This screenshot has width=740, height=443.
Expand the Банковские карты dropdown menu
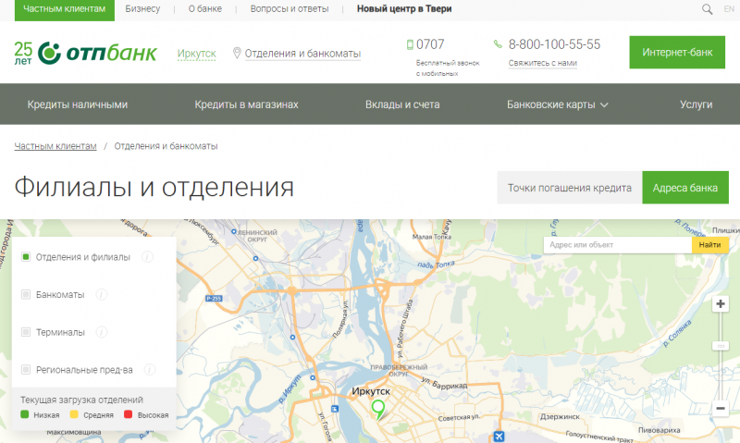[x=557, y=105]
